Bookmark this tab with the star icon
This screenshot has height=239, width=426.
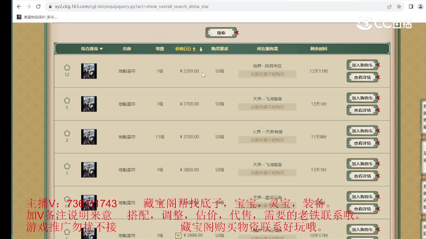(x=399, y=7)
